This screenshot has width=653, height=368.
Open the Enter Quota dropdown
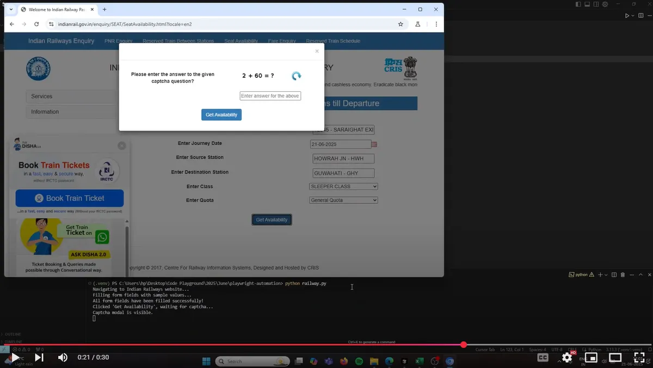click(343, 200)
